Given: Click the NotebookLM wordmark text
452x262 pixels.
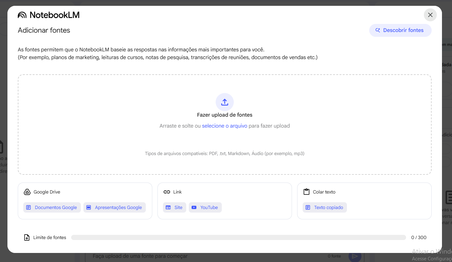Looking at the screenshot, I should click(x=54, y=15).
